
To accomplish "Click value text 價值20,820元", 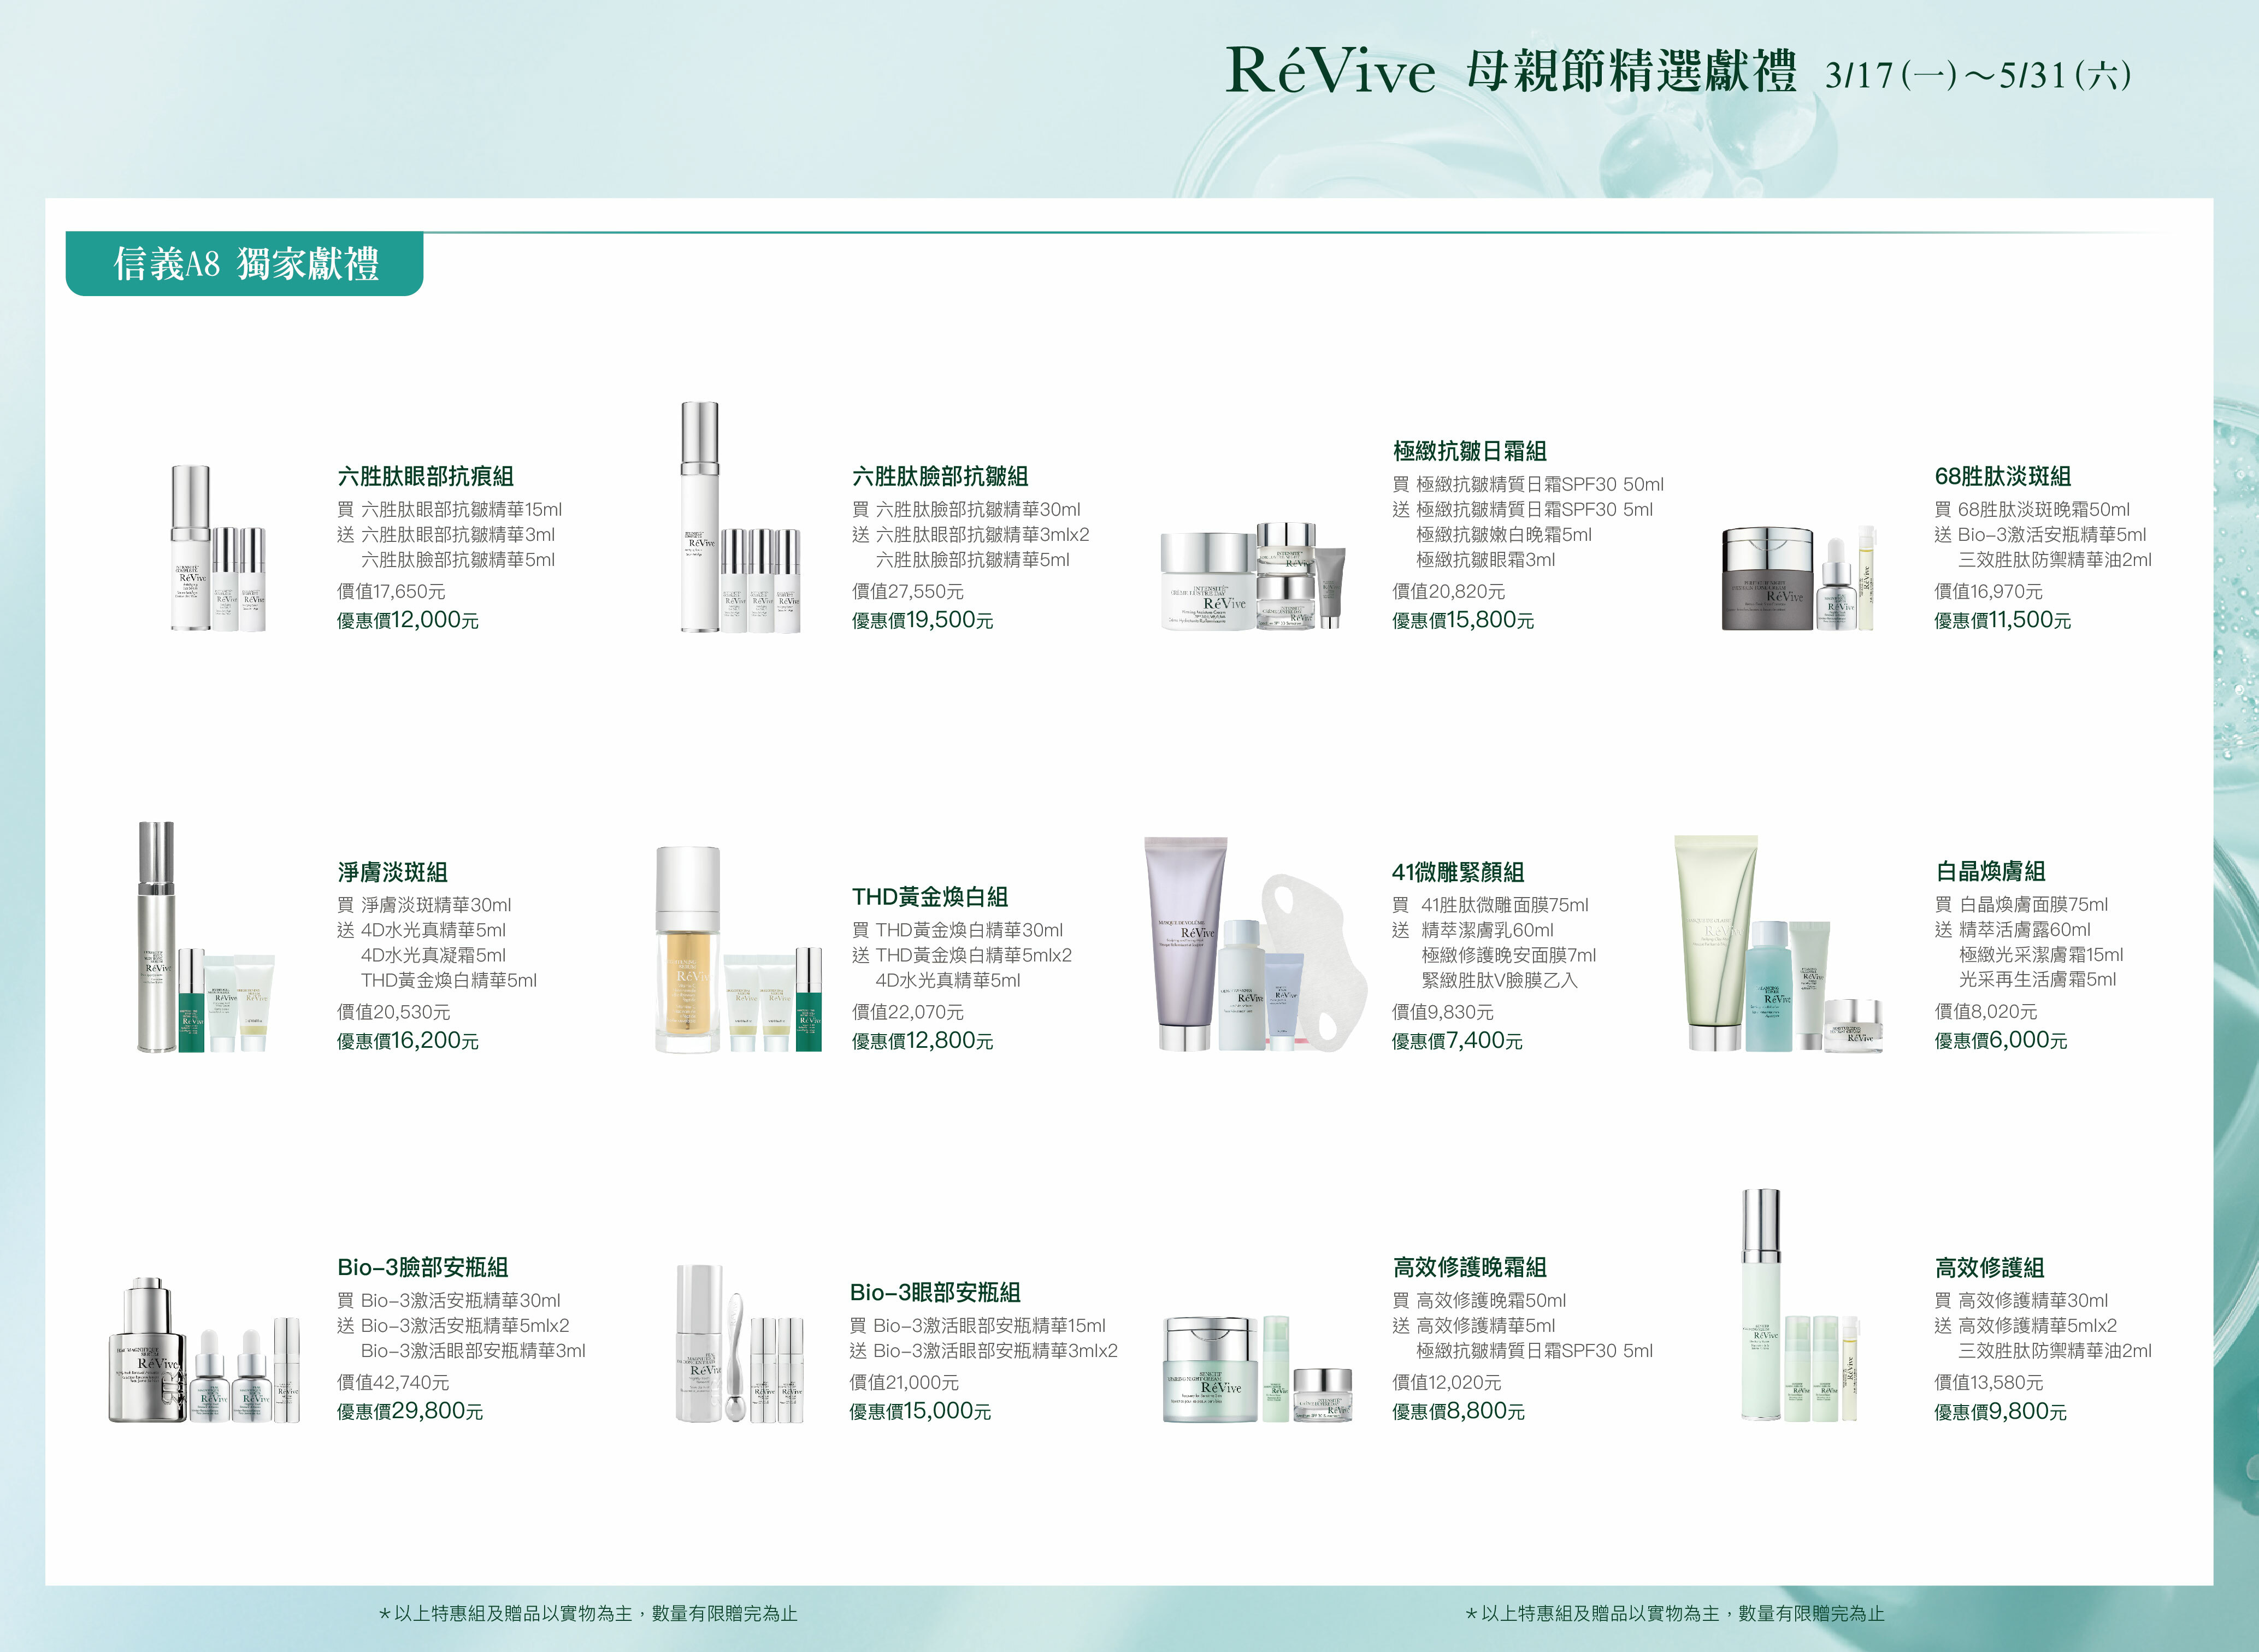I will 1448,591.
